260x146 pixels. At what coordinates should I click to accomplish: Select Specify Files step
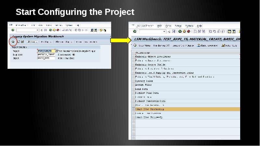[188, 81]
